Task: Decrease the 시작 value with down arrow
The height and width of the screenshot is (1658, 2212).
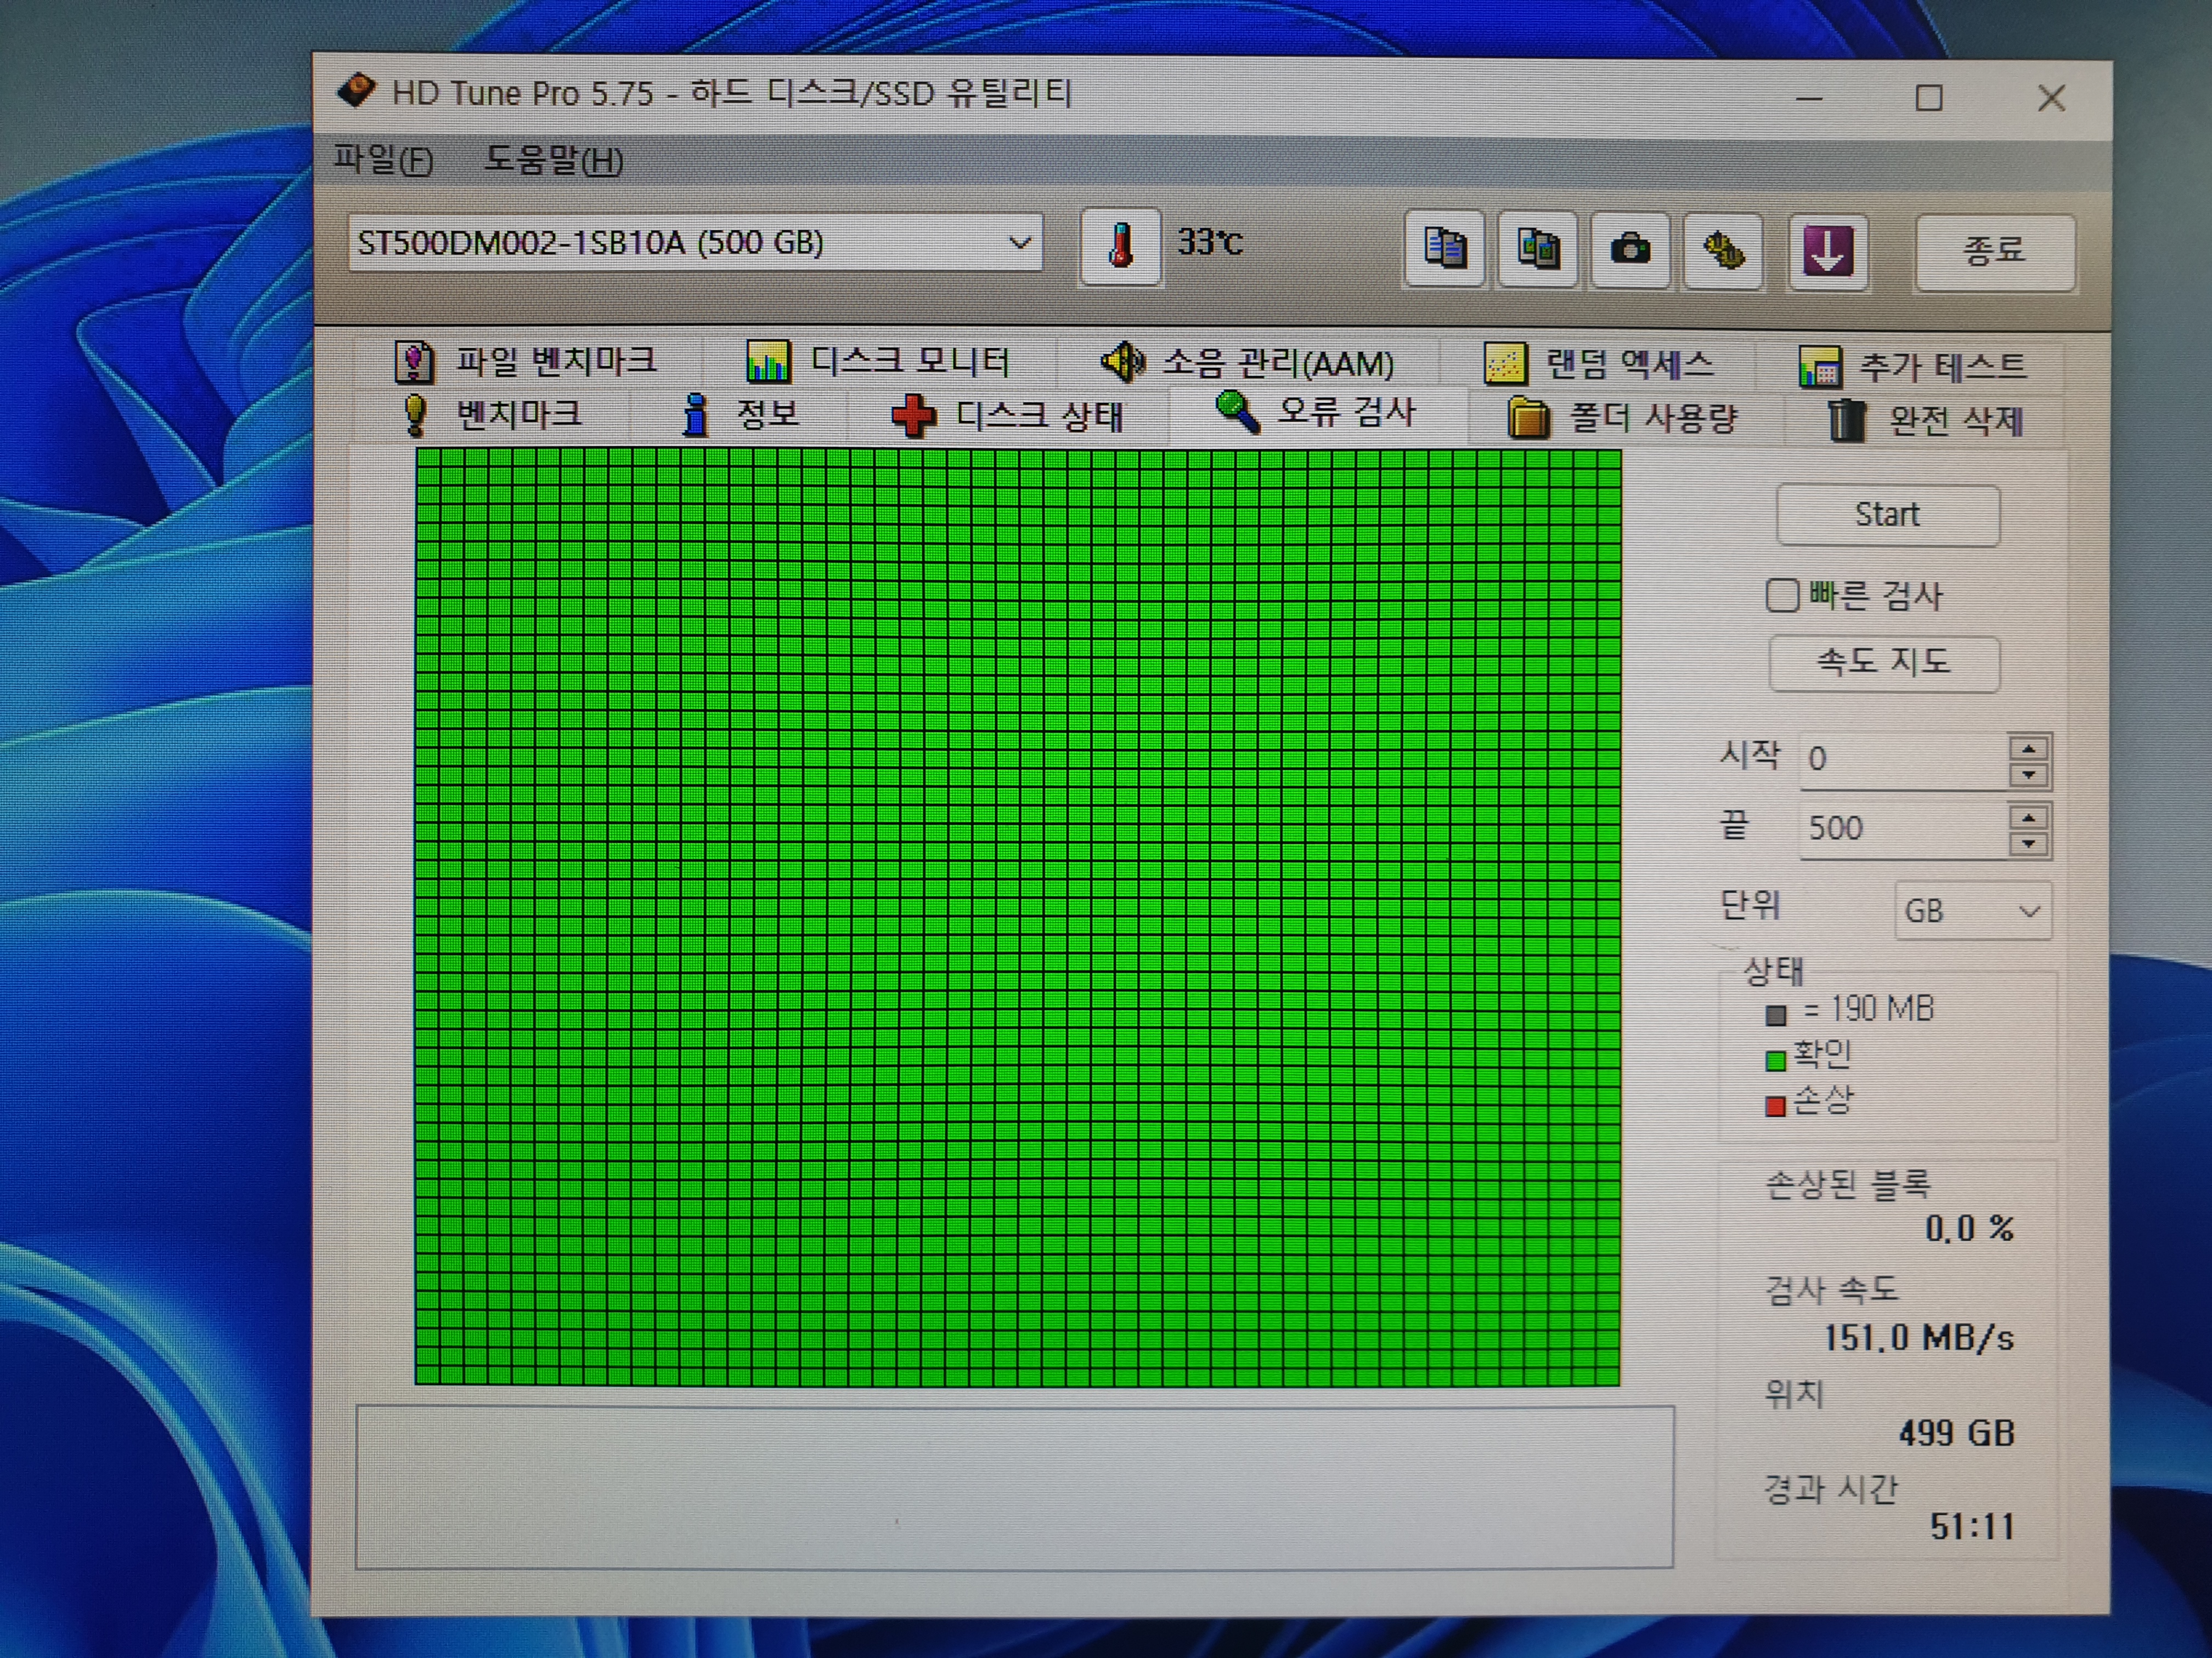Action: click(2028, 775)
